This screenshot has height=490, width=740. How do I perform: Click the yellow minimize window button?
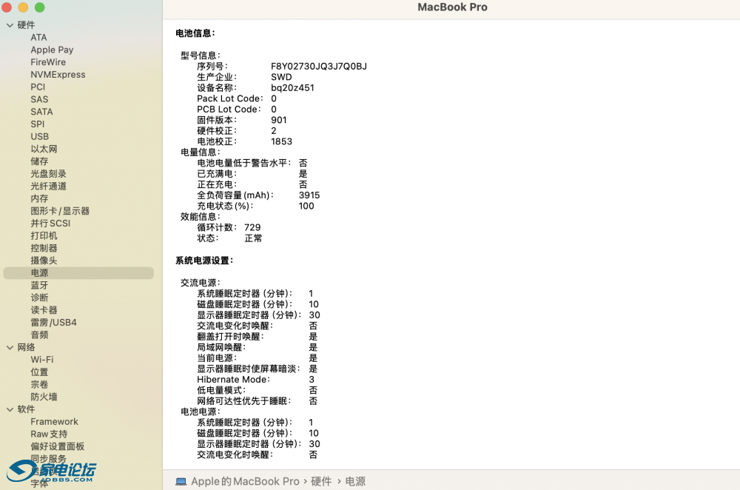[23, 7]
